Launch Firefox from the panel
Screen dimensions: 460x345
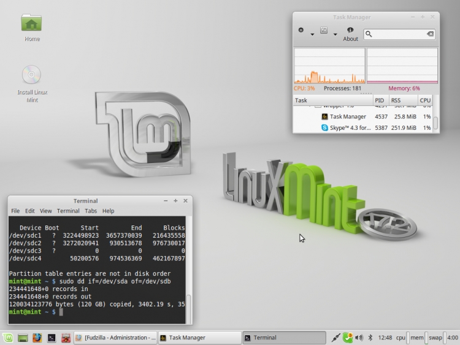point(37,338)
